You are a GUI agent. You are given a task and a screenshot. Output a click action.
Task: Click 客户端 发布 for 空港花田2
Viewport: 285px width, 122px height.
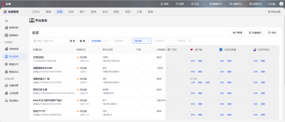pyautogui.click(x=193, y=61)
